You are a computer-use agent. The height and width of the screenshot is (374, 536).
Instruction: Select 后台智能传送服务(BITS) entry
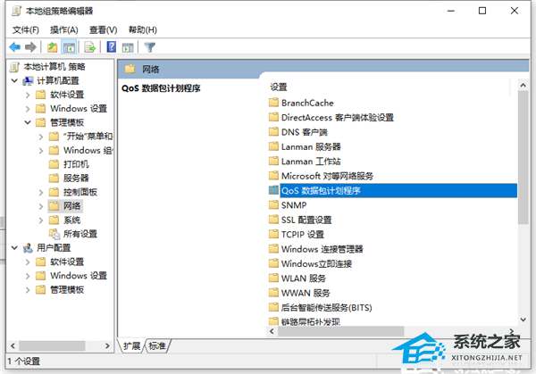326,307
